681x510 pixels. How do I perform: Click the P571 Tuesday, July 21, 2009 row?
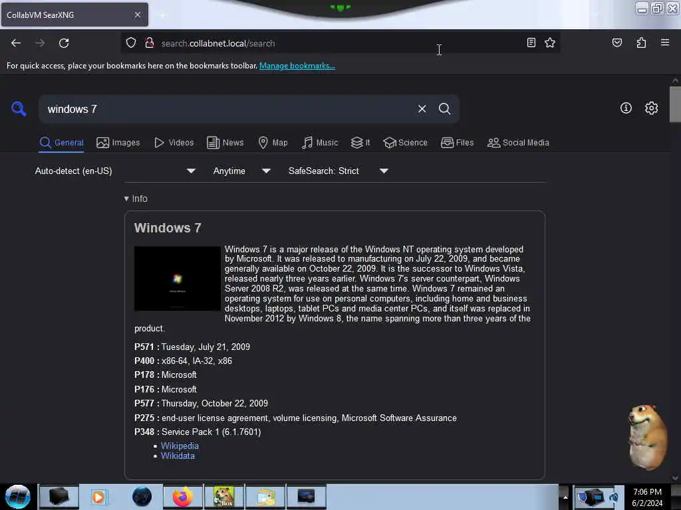[192, 347]
